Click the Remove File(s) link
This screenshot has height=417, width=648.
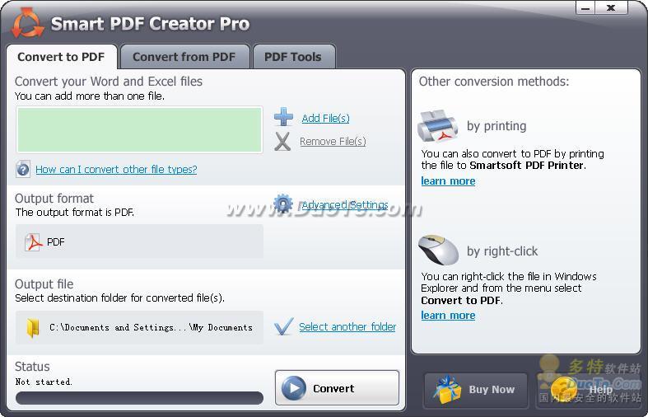pos(333,142)
